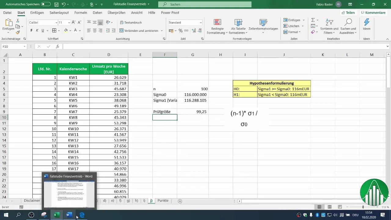Screen dimensions: 391x220
Task: Open the Seitenlayout ribbon tab
Action: [x=60, y=13]
